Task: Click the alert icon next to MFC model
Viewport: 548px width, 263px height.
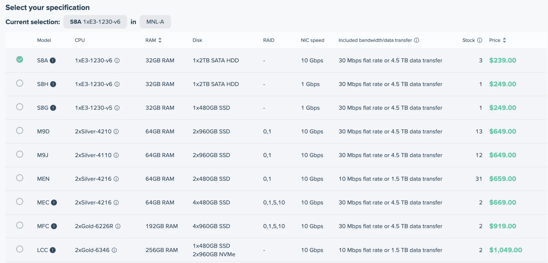Action: [54, 226]
